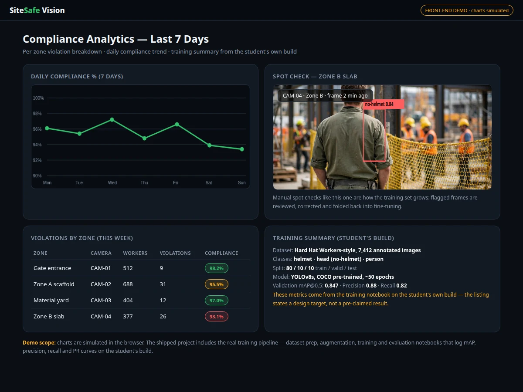Image resolution: width=523 pixels, height=392 pixels.
Task: Click the 97.0% Material yard compliance badge
Action: 217,301
